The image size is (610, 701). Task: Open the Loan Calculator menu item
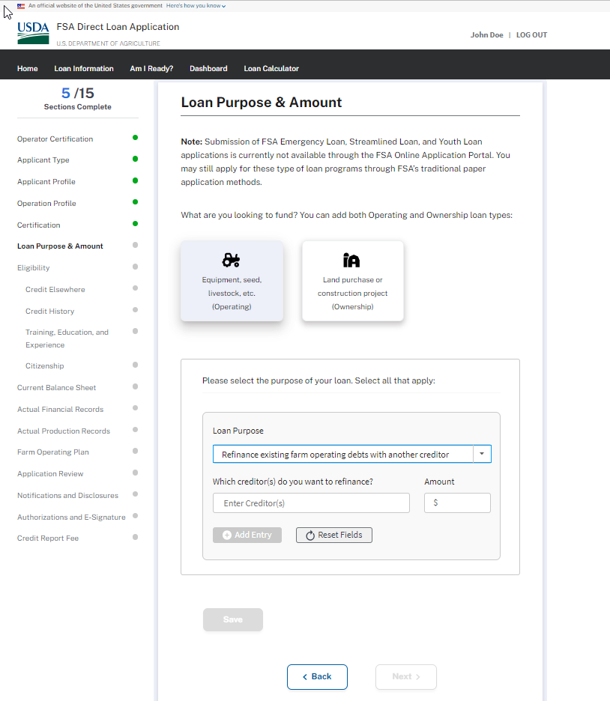pos(271,68)
